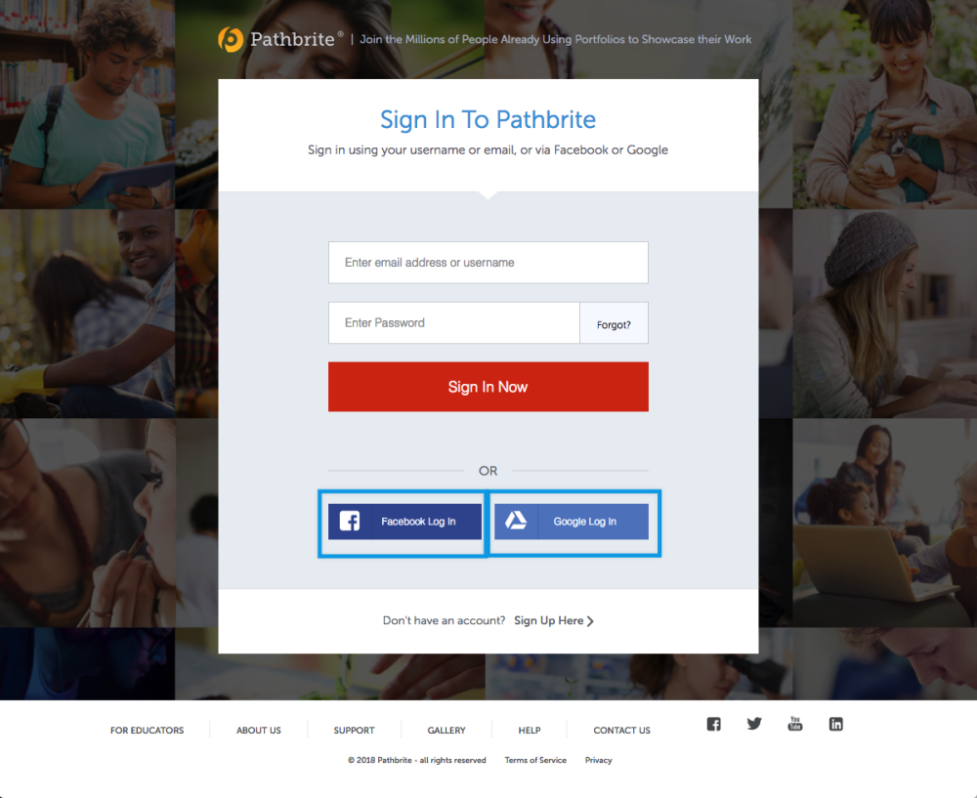Open the Twitter bird icon in the footer
This screenshot has width=977, height=798.
[754, 724]
